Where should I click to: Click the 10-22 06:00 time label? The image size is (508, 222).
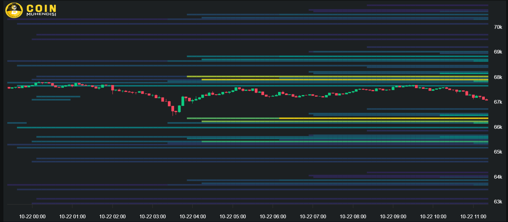(273, 216)
